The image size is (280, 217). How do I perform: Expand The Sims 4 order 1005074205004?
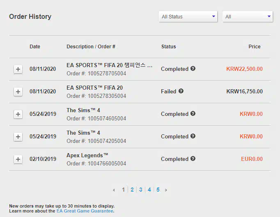(18, 137)
